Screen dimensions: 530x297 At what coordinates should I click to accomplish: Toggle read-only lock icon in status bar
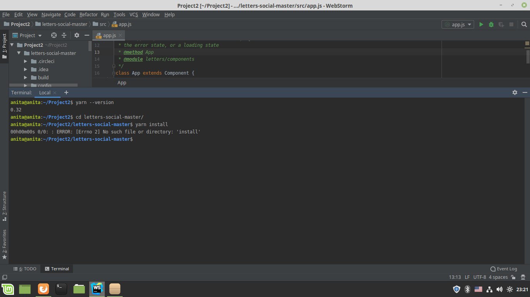tap(513, 277)
